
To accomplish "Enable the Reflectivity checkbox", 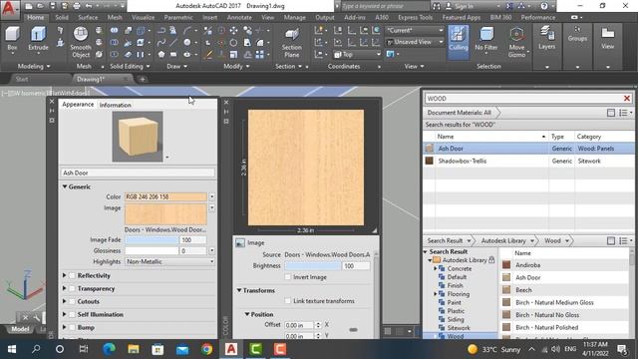I will [72, 275].
